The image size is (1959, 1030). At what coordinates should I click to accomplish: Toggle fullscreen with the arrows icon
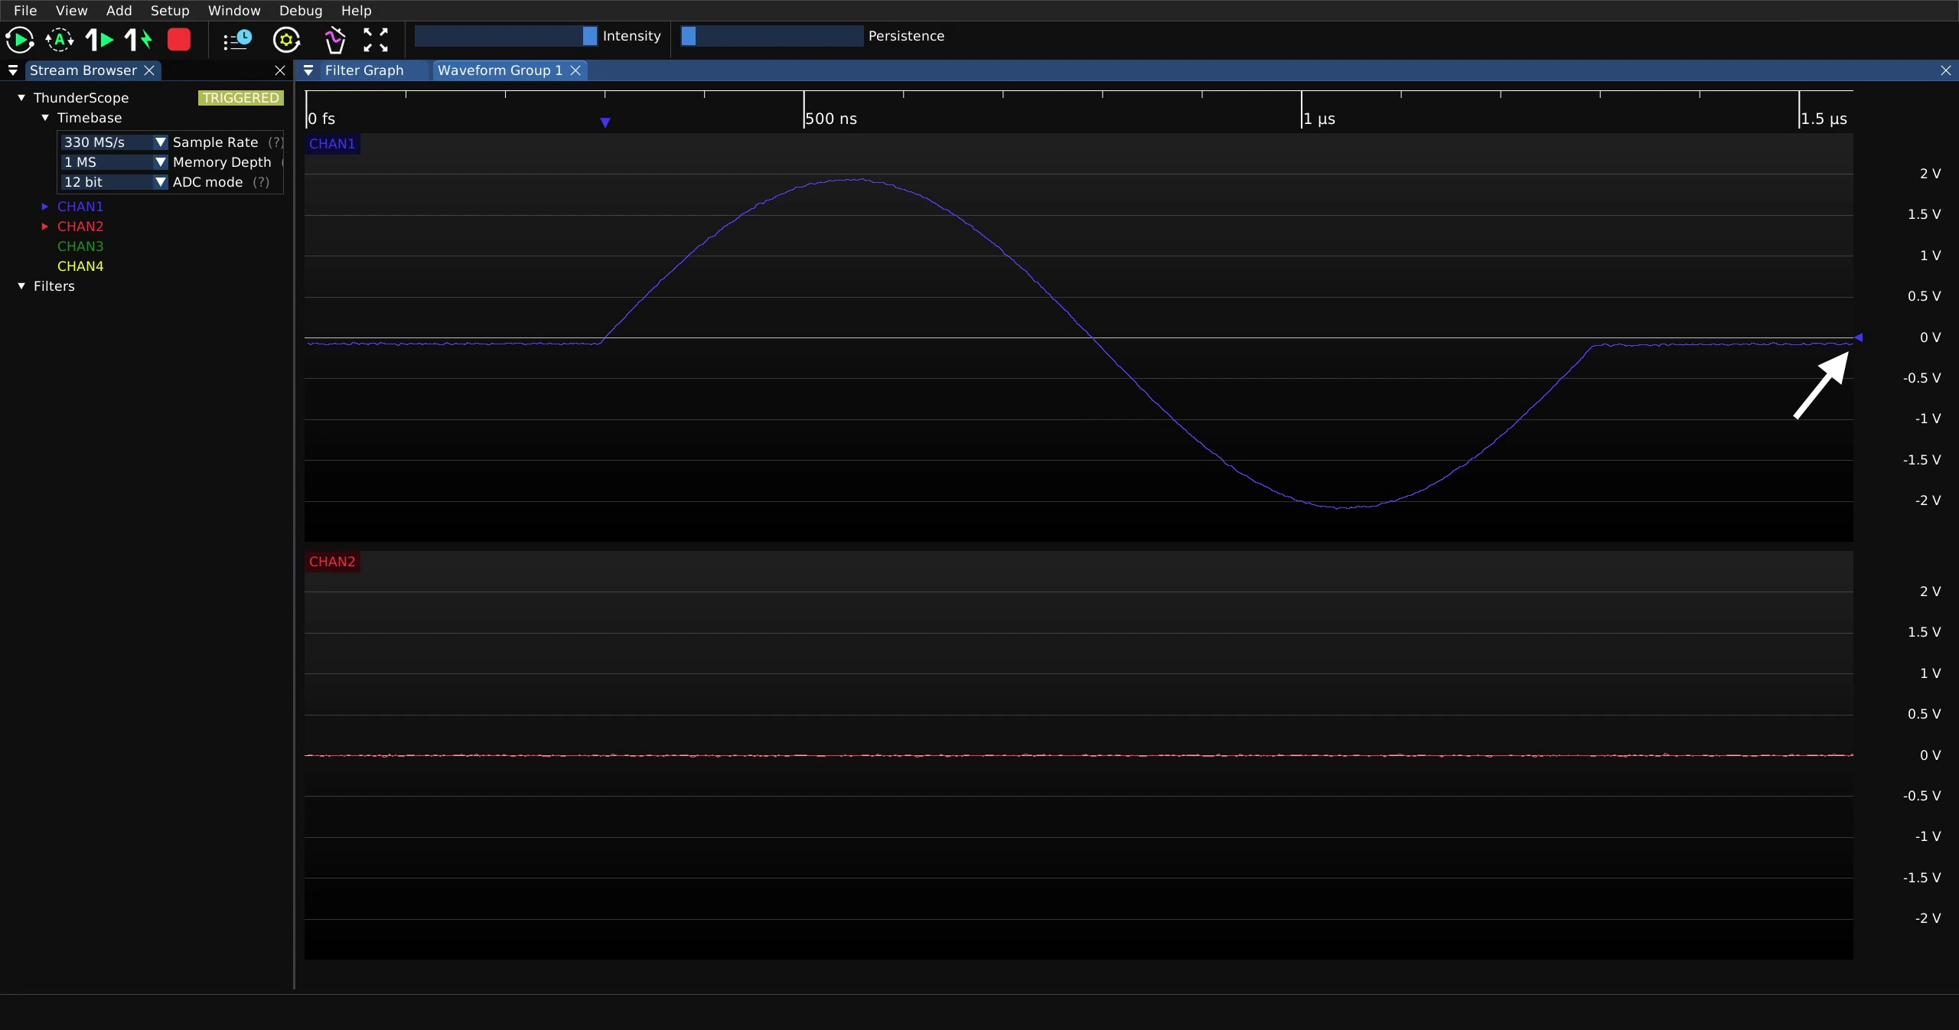click(376, 40)
